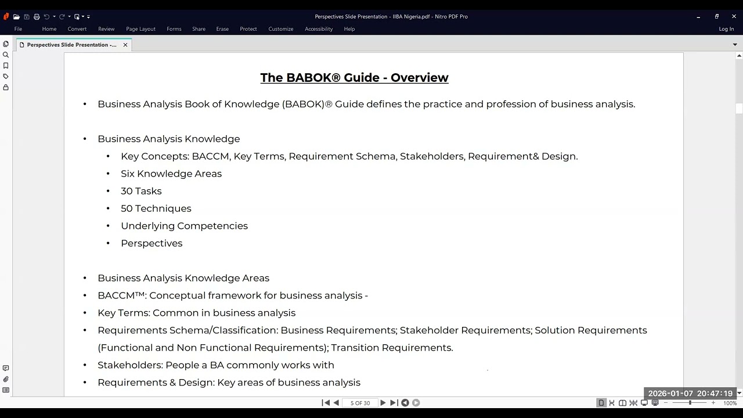Click the Nitro PDF Pro logo icon
This screenshot has width=743, height=418.
(x=6, y=17)
